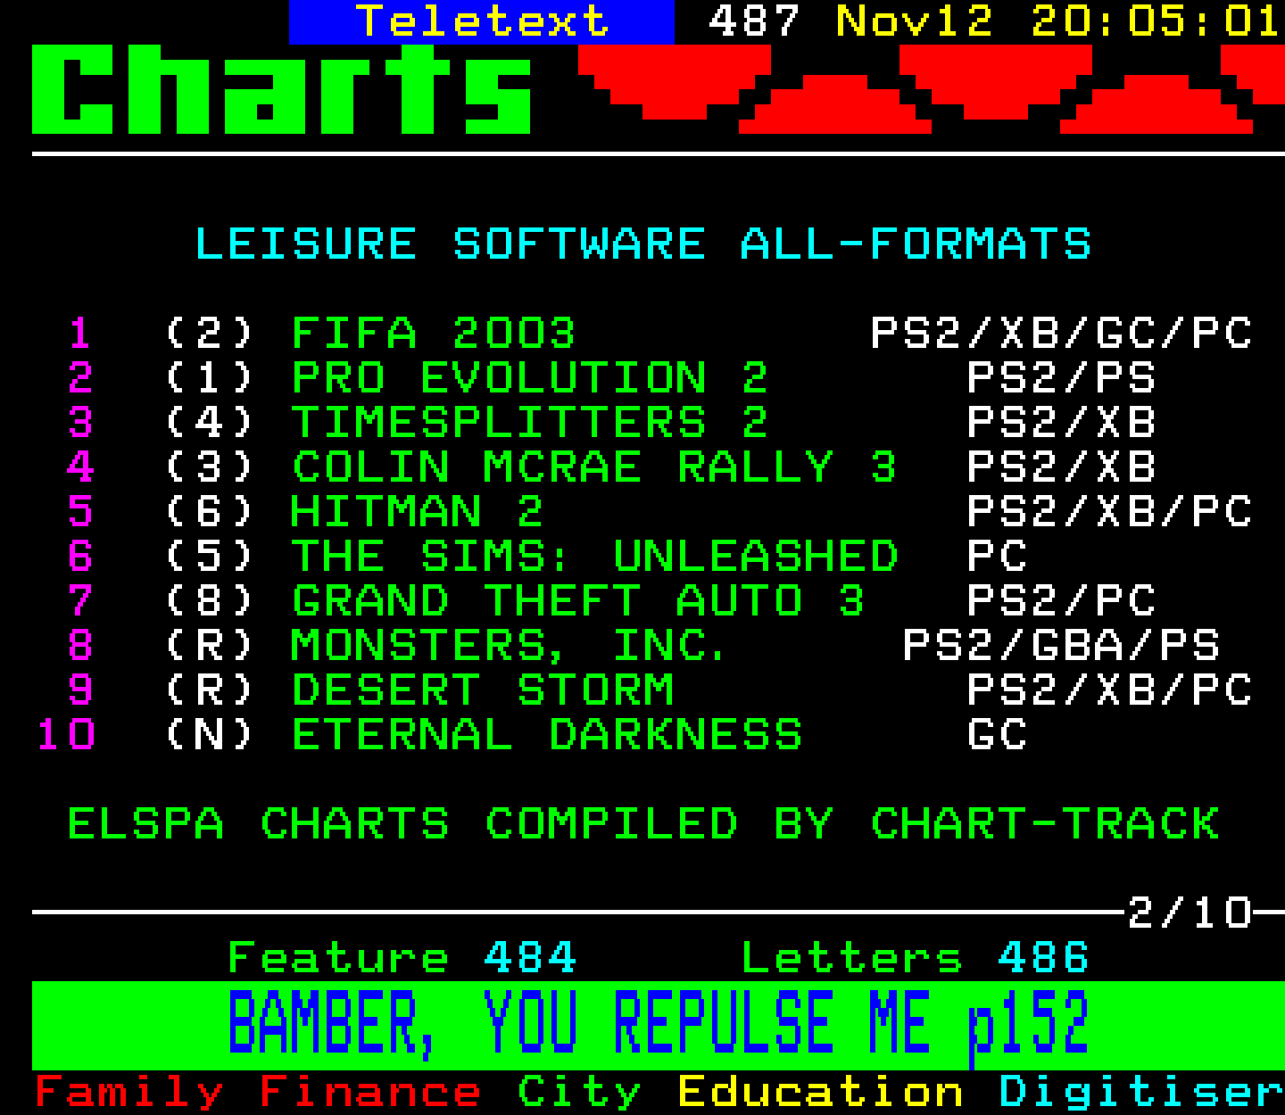Select the COLIN MCRAE RALLY 3 entry
1285x1115 pixels.
[594, 467]
